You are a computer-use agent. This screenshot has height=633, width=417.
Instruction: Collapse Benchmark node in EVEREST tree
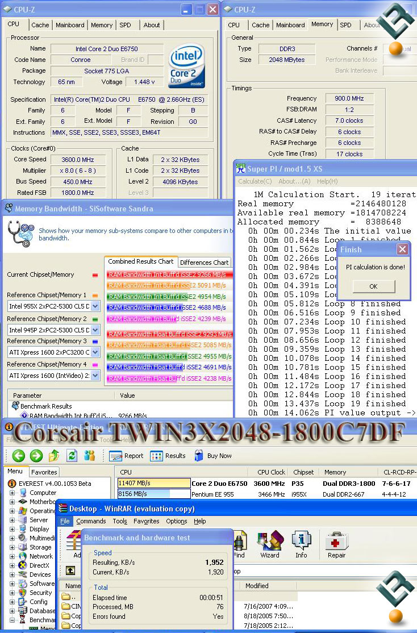(12, 620)
